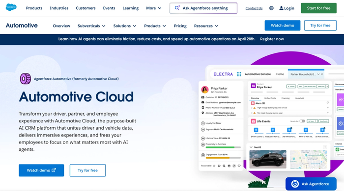
Task: Click the purple Contact record icon
Action: [x=253, y=86]
